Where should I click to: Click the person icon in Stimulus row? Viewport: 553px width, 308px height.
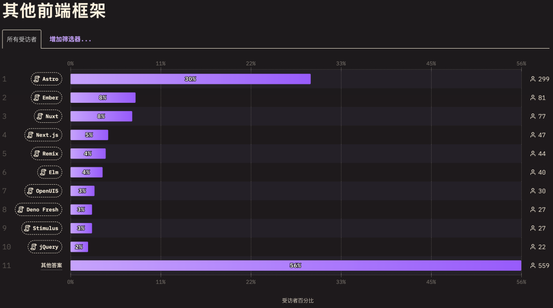point(533,228)
